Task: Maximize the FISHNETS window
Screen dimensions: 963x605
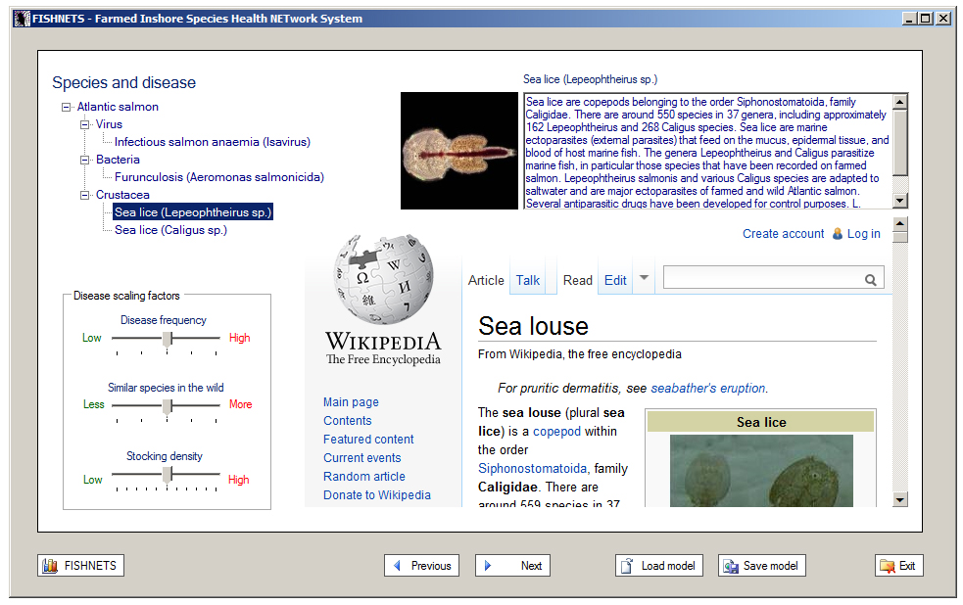Action: pyautogui.click(x=926, y=19)
